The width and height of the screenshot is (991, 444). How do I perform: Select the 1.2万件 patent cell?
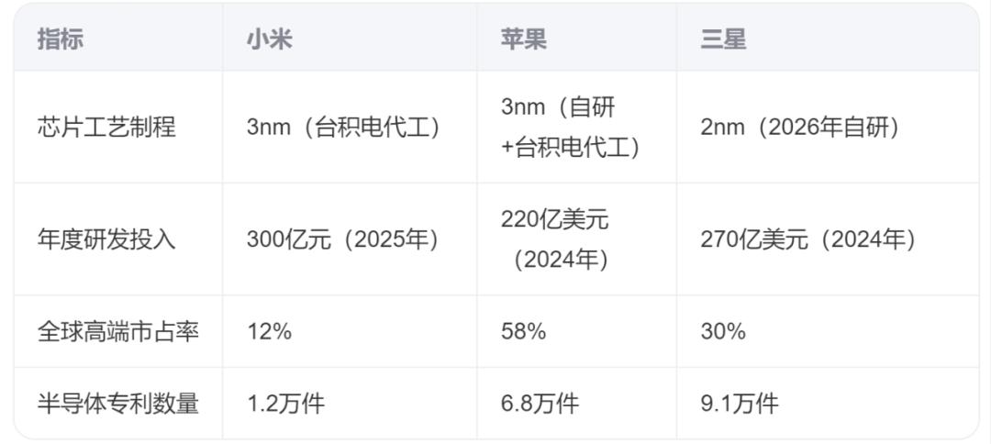tap(285, 404)
